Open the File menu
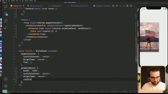The height and width of the screenshot is (94, 168). tap(6, 1)
